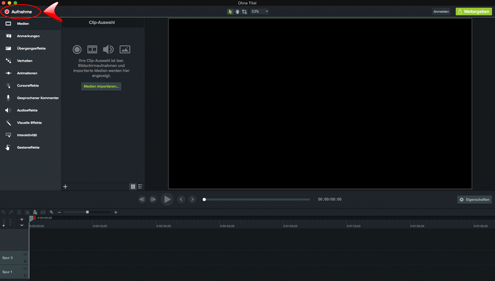The image size is (495, 281).
Task: Start a recording with the Aufnahme button
Action: coord(19,12)
